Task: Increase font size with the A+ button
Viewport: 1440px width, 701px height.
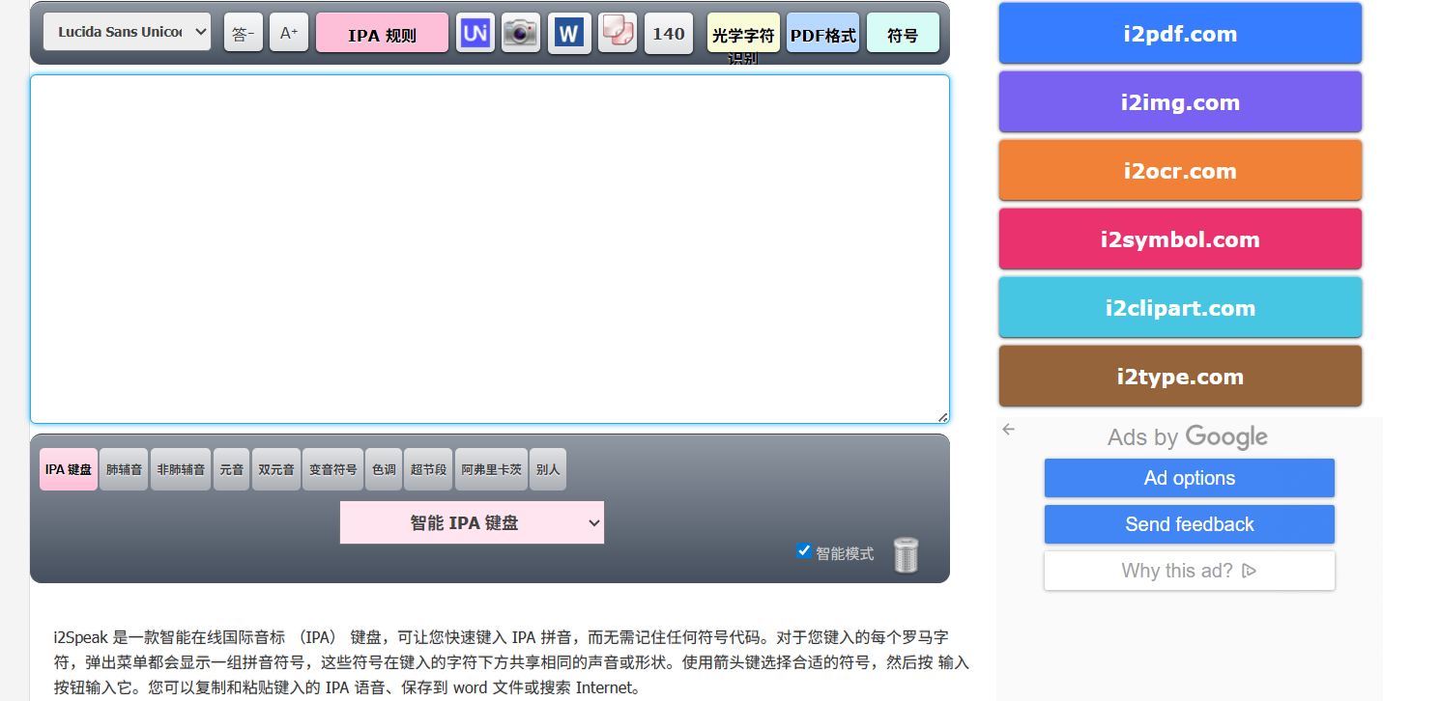Action: click(x=289, y=33)
